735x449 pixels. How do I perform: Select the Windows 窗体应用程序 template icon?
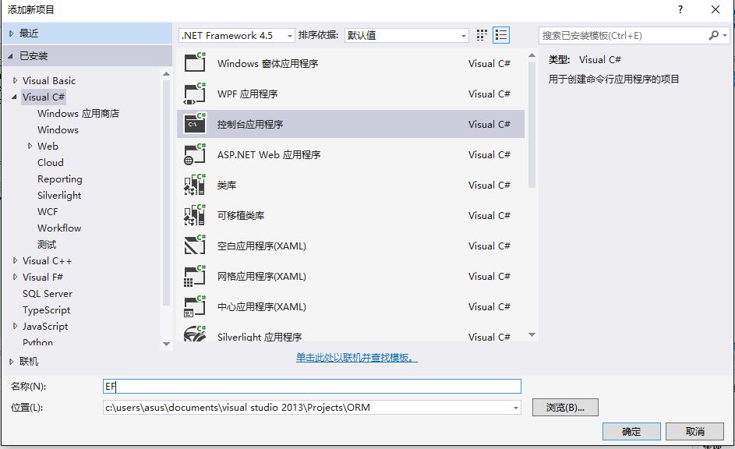click(195, 62)
